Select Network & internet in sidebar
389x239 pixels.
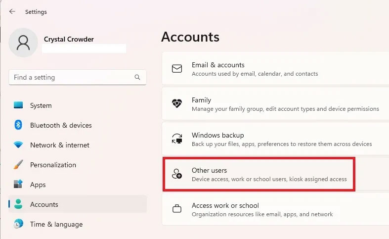click(60, 145)
